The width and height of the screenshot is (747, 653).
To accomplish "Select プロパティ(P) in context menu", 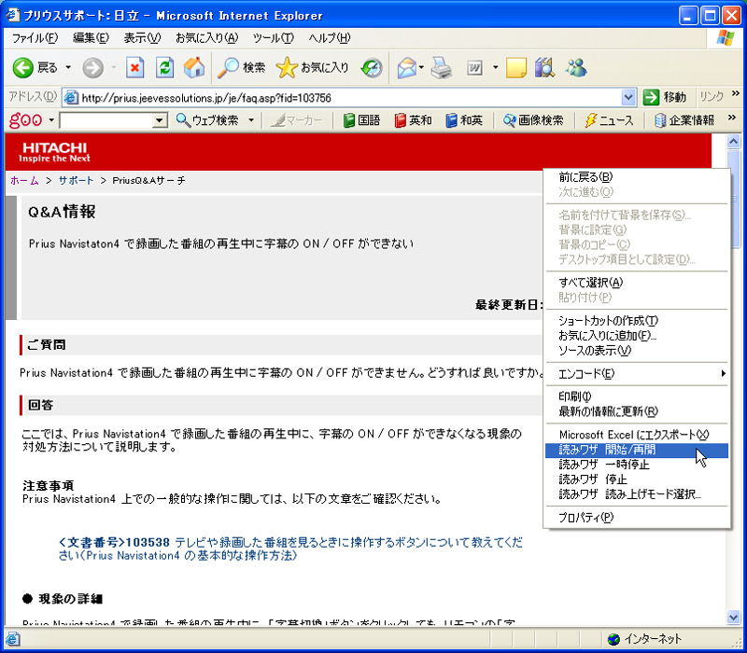I will tap(637, 518).
